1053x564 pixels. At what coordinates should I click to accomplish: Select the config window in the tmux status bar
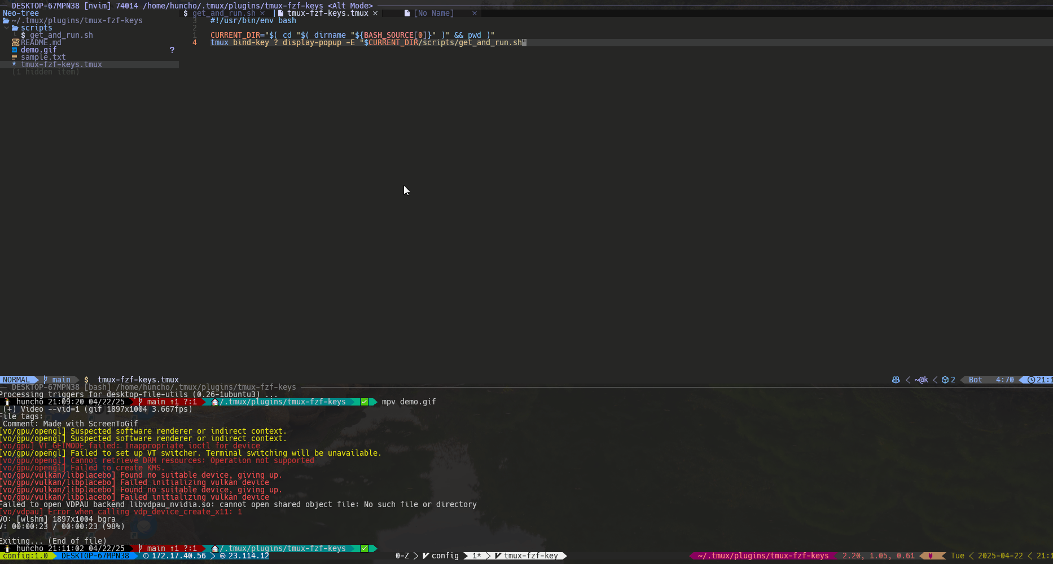441,556
